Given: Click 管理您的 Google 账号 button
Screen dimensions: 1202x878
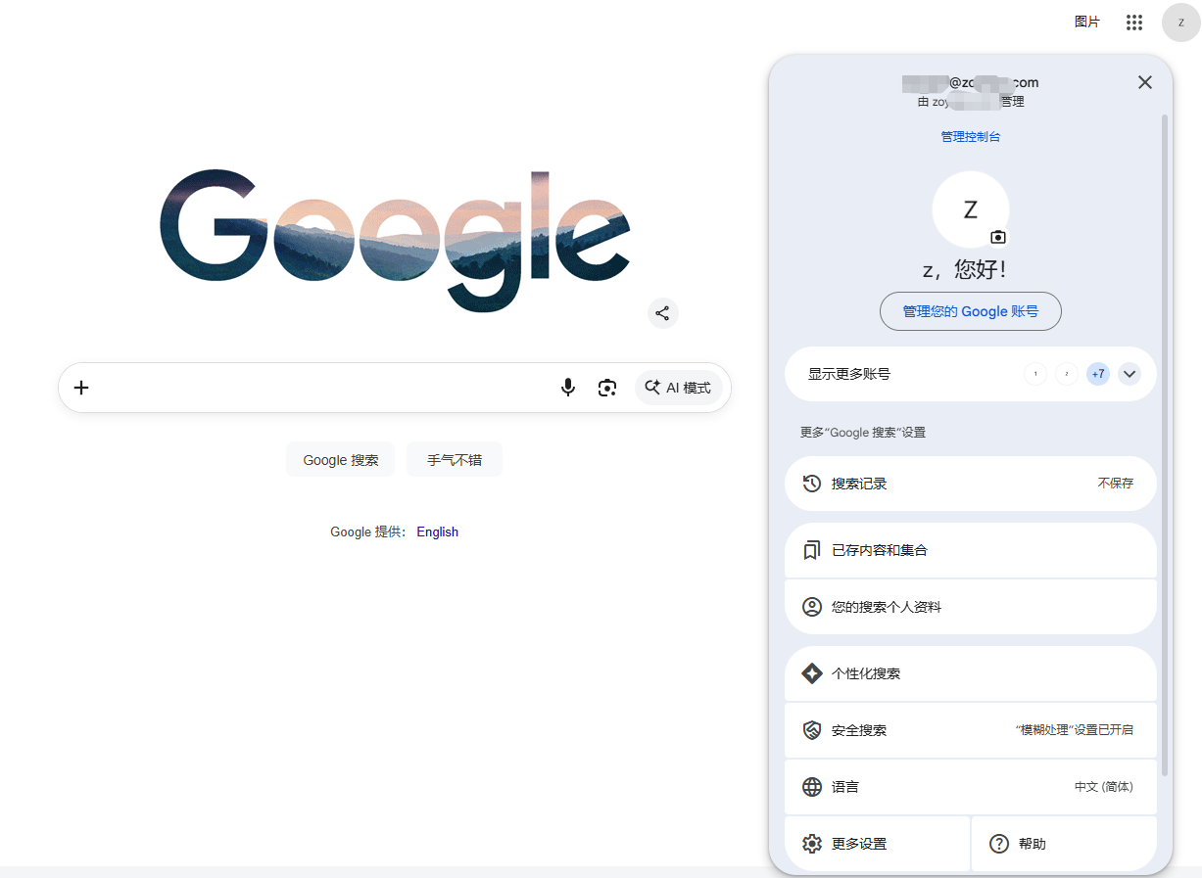Looking at the screenshot, I should click(x=971, y=311).
